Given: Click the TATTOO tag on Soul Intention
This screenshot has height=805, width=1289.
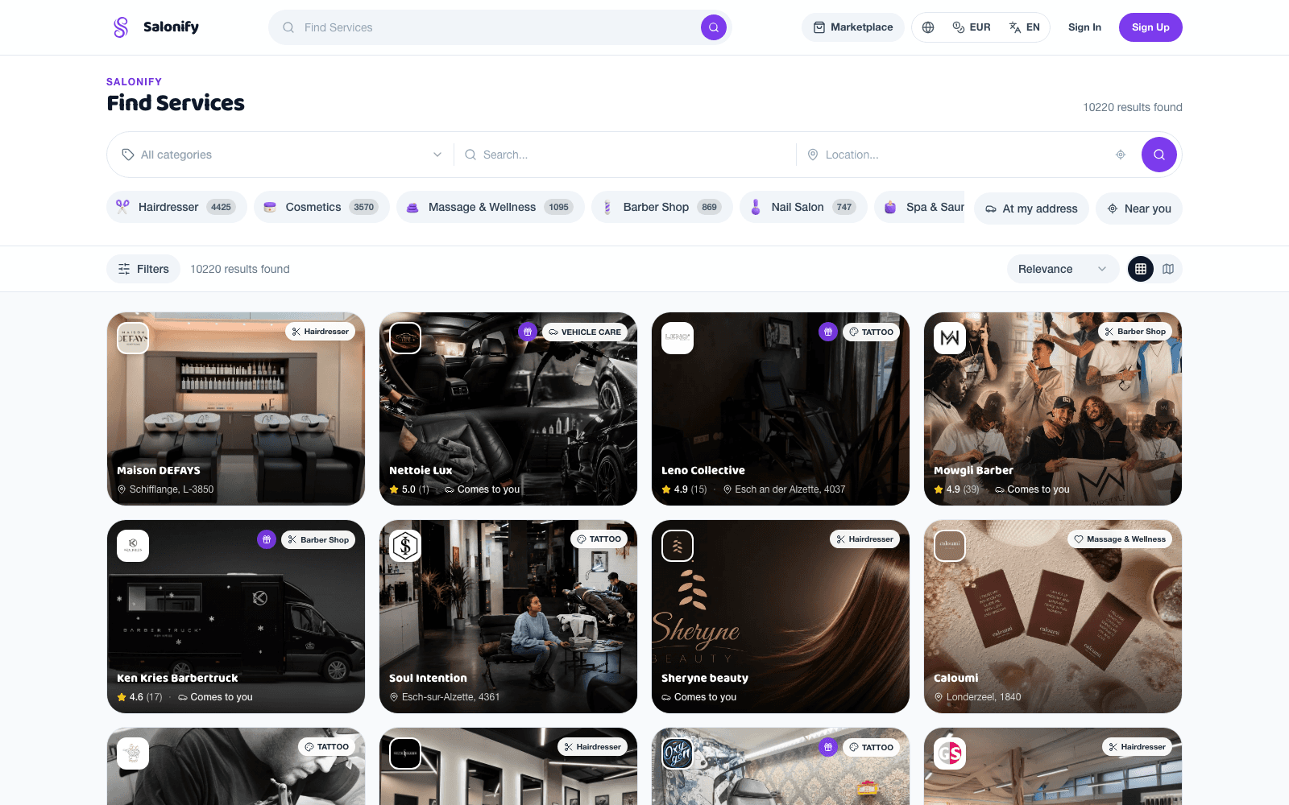Looking at the screenshot, I should pos(599,539).
